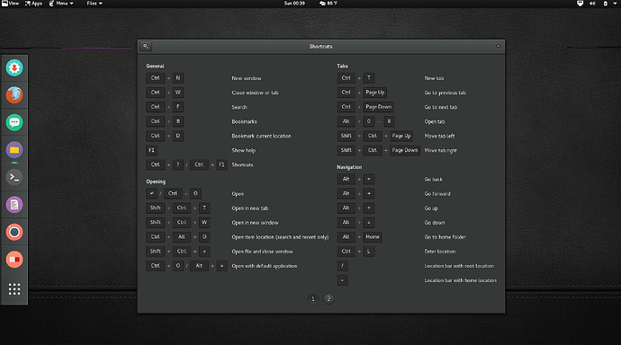
Task: Click the 'Enter location' label
Action: tap(440, 252)
